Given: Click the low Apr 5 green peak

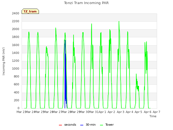Looking at the screenshot, I should 136,74.
